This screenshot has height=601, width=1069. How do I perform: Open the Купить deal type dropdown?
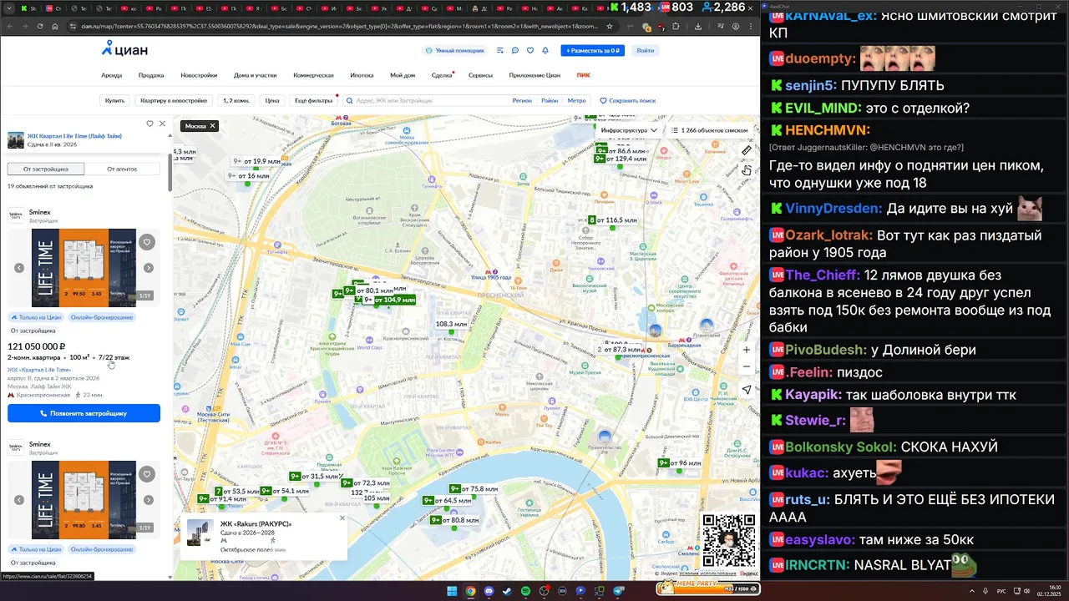114,100
